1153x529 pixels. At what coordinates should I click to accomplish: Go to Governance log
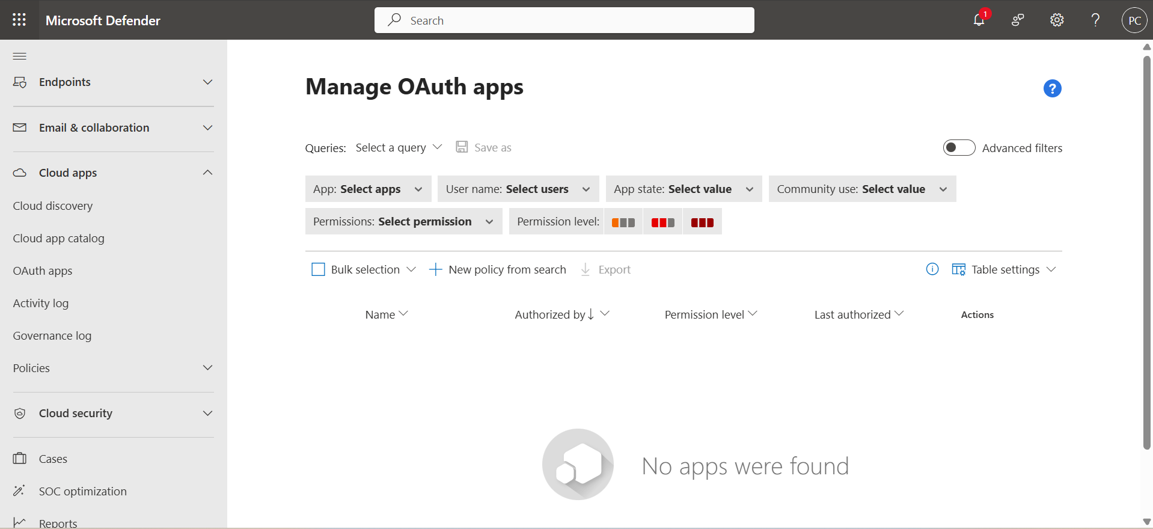[x=52, y=335]
